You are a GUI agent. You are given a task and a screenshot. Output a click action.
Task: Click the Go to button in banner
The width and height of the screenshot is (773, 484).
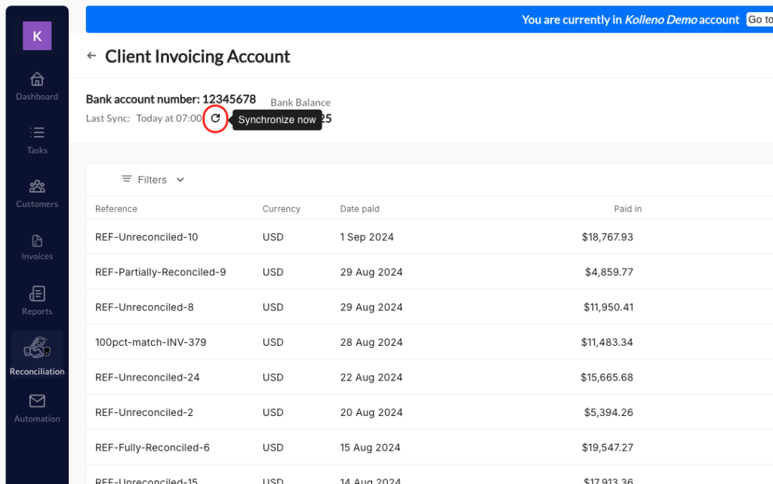coord(759,20)
